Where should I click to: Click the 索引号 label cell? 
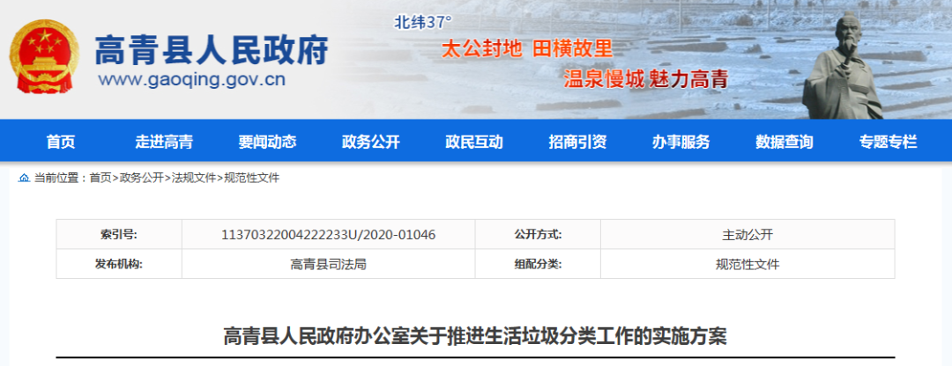(119, 235)
